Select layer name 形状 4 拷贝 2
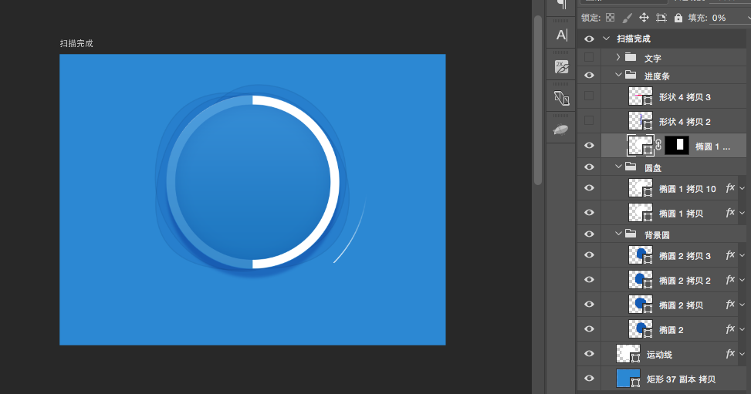 pyautogui.click(x=685, y=122)
